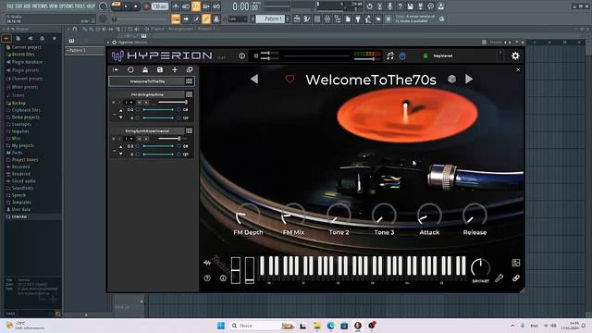
Task: Remove FM-StringMachine layer with X
Action: coord(113,103)
